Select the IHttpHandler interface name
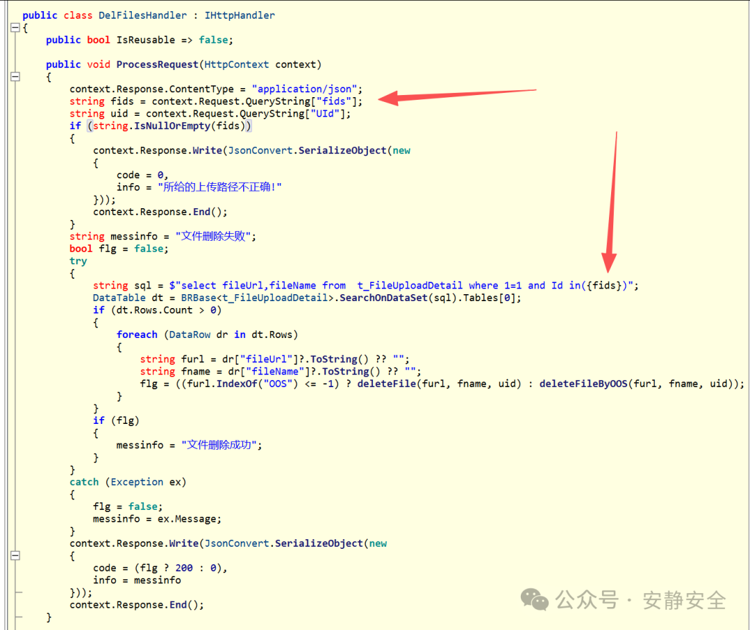Image resolution: width=750 pixels, height=630 pixels. [240, 15]
